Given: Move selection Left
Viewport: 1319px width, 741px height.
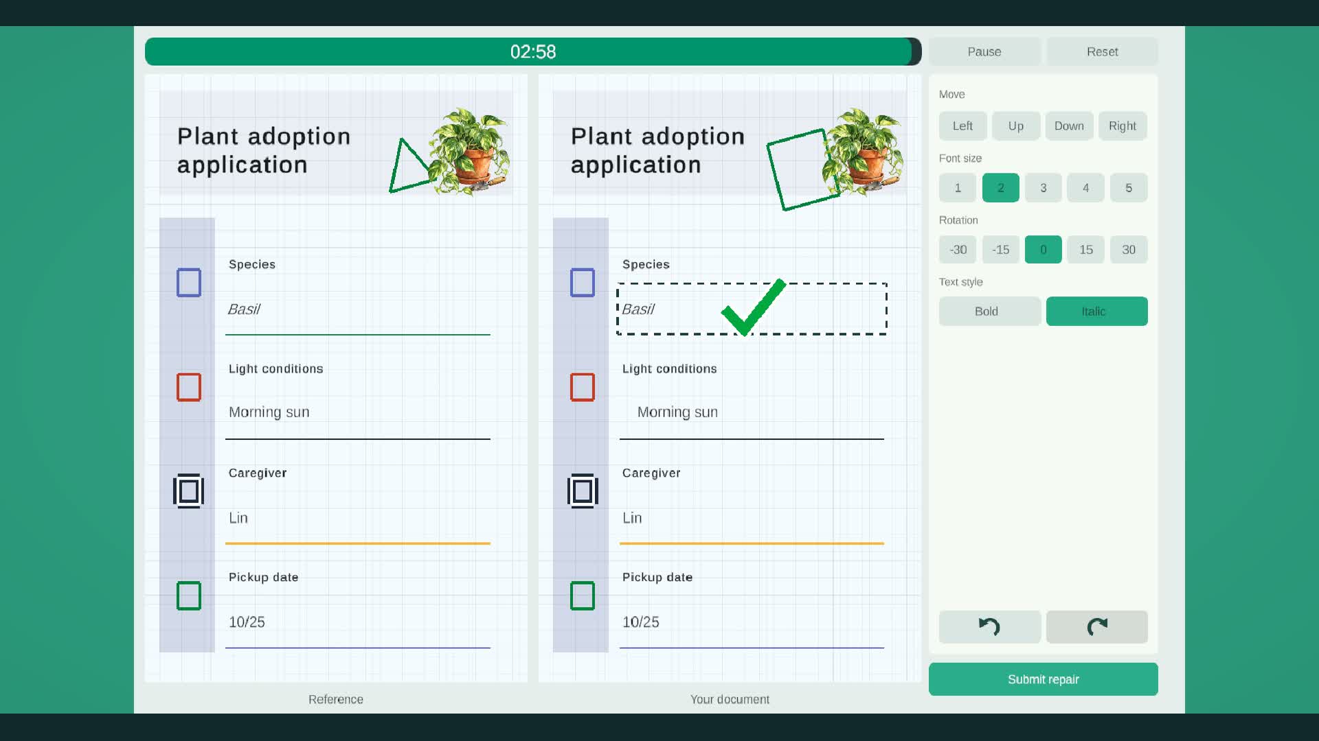Looking at the screenshot, I should [963, 126].
